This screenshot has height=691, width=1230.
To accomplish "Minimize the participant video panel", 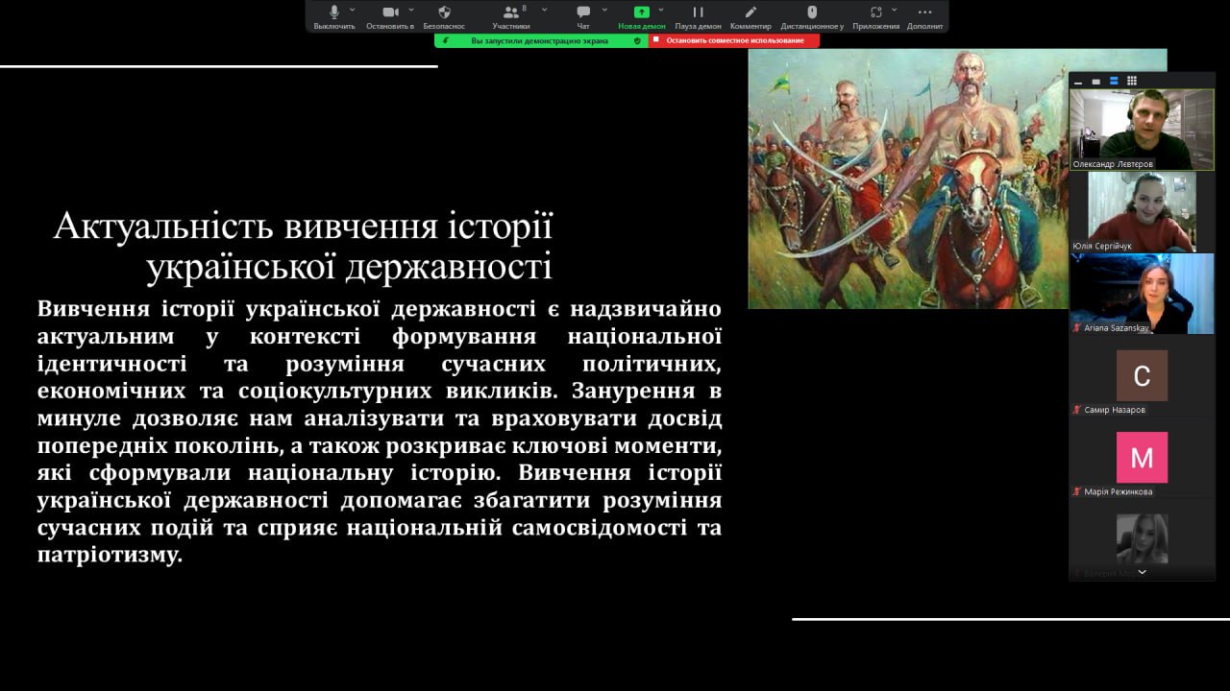I will coord(1079,82).
